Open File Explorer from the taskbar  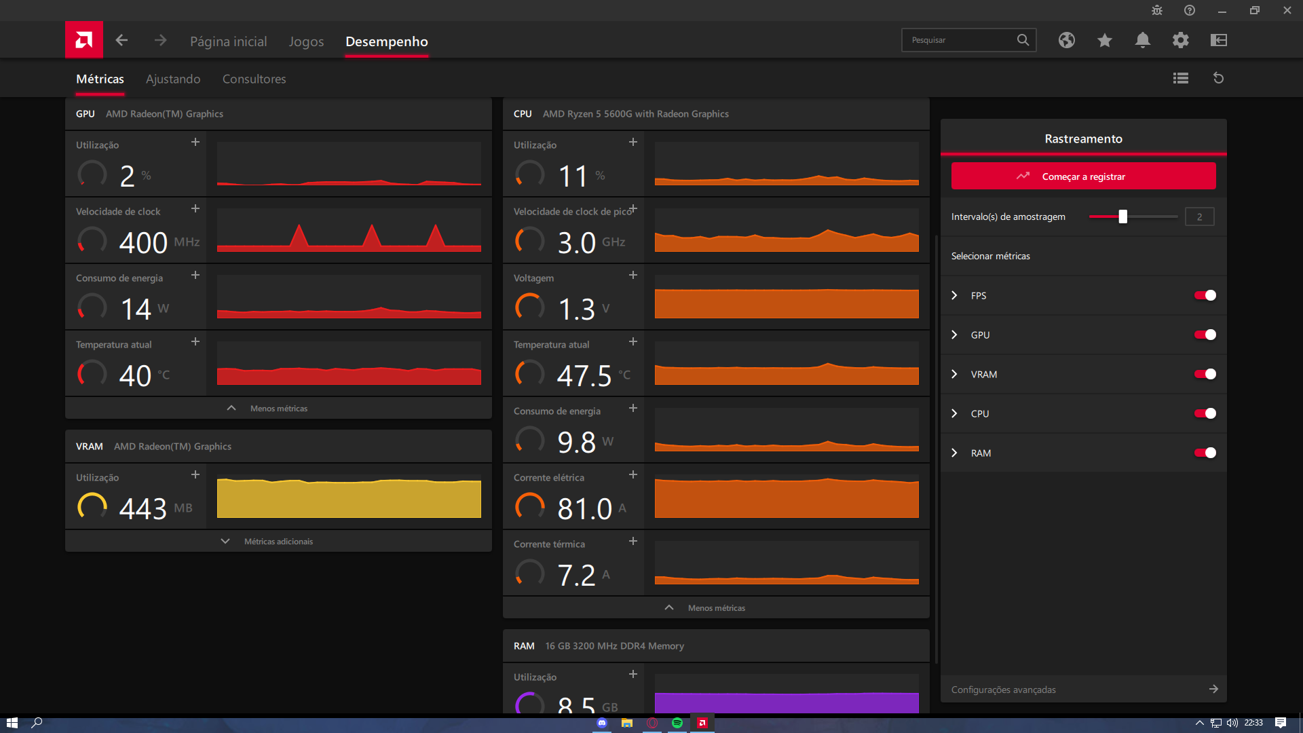click(627, 723)
